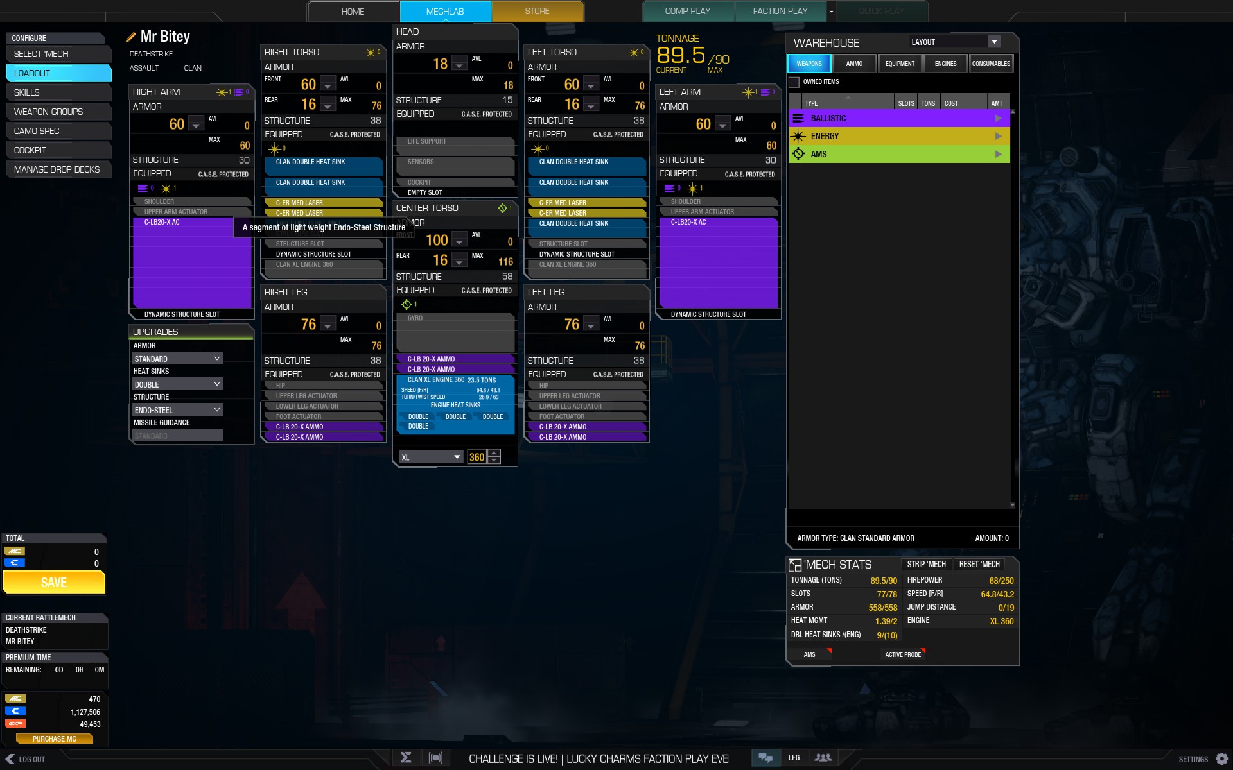Click the Settings gear icon
1233x770 pixels.
1221,759
